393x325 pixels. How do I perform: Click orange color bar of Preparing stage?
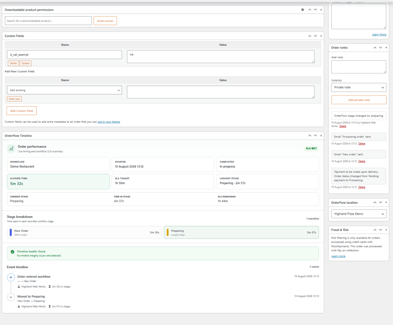click(x=167, y=232)
